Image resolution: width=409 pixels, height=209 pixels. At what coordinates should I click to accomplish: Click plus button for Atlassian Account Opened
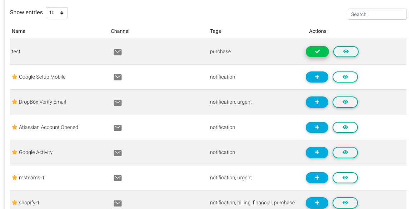[317, 127]
